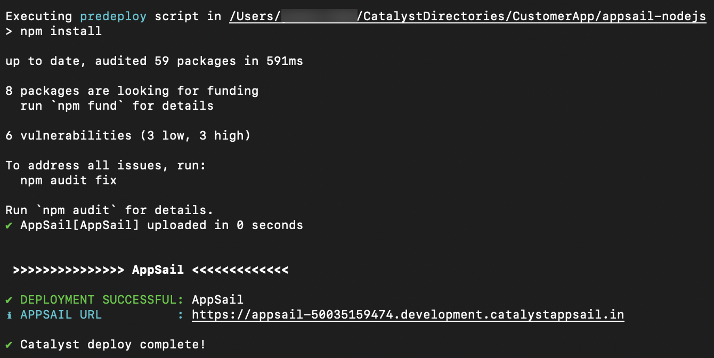Click the 'npm audit fix' command text
714x358 pixels.
pyautogui.click(x=68, y=181)
